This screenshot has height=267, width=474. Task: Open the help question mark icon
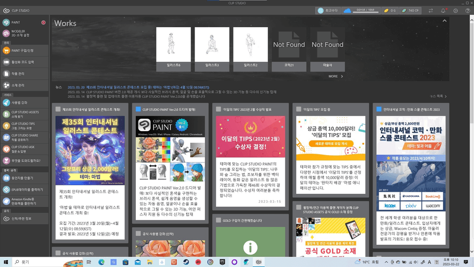point(468,10)
